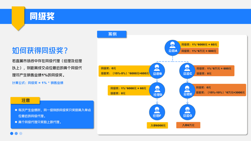
Task: Click the 总裁A person icon
Action: tap(173, 48)
